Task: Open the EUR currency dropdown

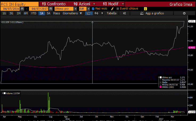Action: pyautogui.click(x=88, y=9)
